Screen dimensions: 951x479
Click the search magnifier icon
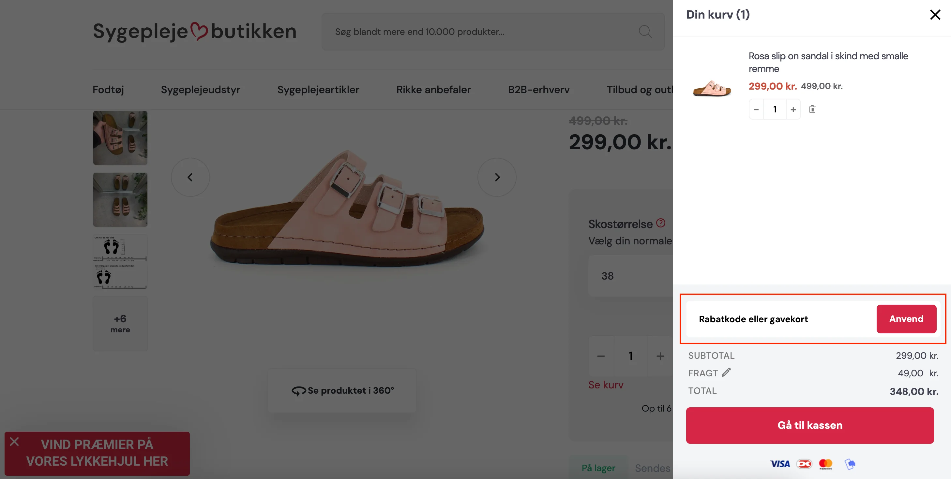point(645,32)
